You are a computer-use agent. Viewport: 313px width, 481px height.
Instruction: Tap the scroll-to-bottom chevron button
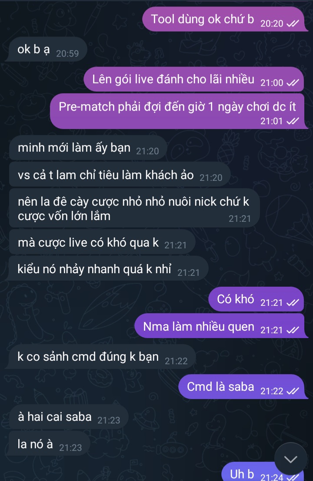[x=290, y=459]
